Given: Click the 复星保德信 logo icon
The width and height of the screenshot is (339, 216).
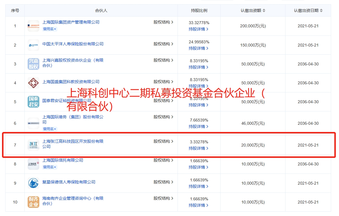Looking at the screenshot, I should (x=33, y=183).
